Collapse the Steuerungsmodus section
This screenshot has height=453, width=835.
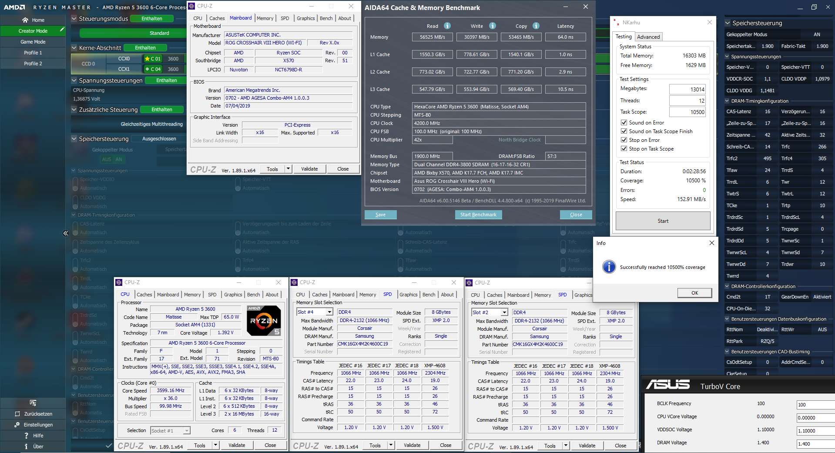(x=74, y=19)
